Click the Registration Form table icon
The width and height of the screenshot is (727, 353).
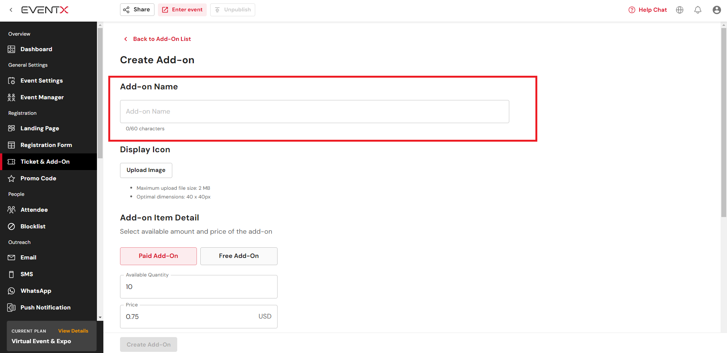11,145
